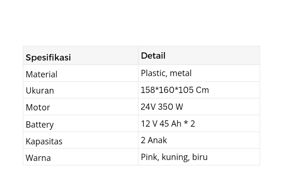Click the 12 V 45 Ah * 2 value
Screen dimensions: 283x189
tap(168, 124)
